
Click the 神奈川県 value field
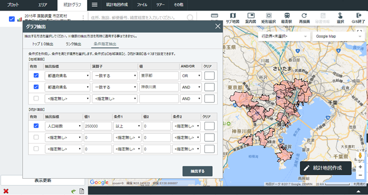159,87
